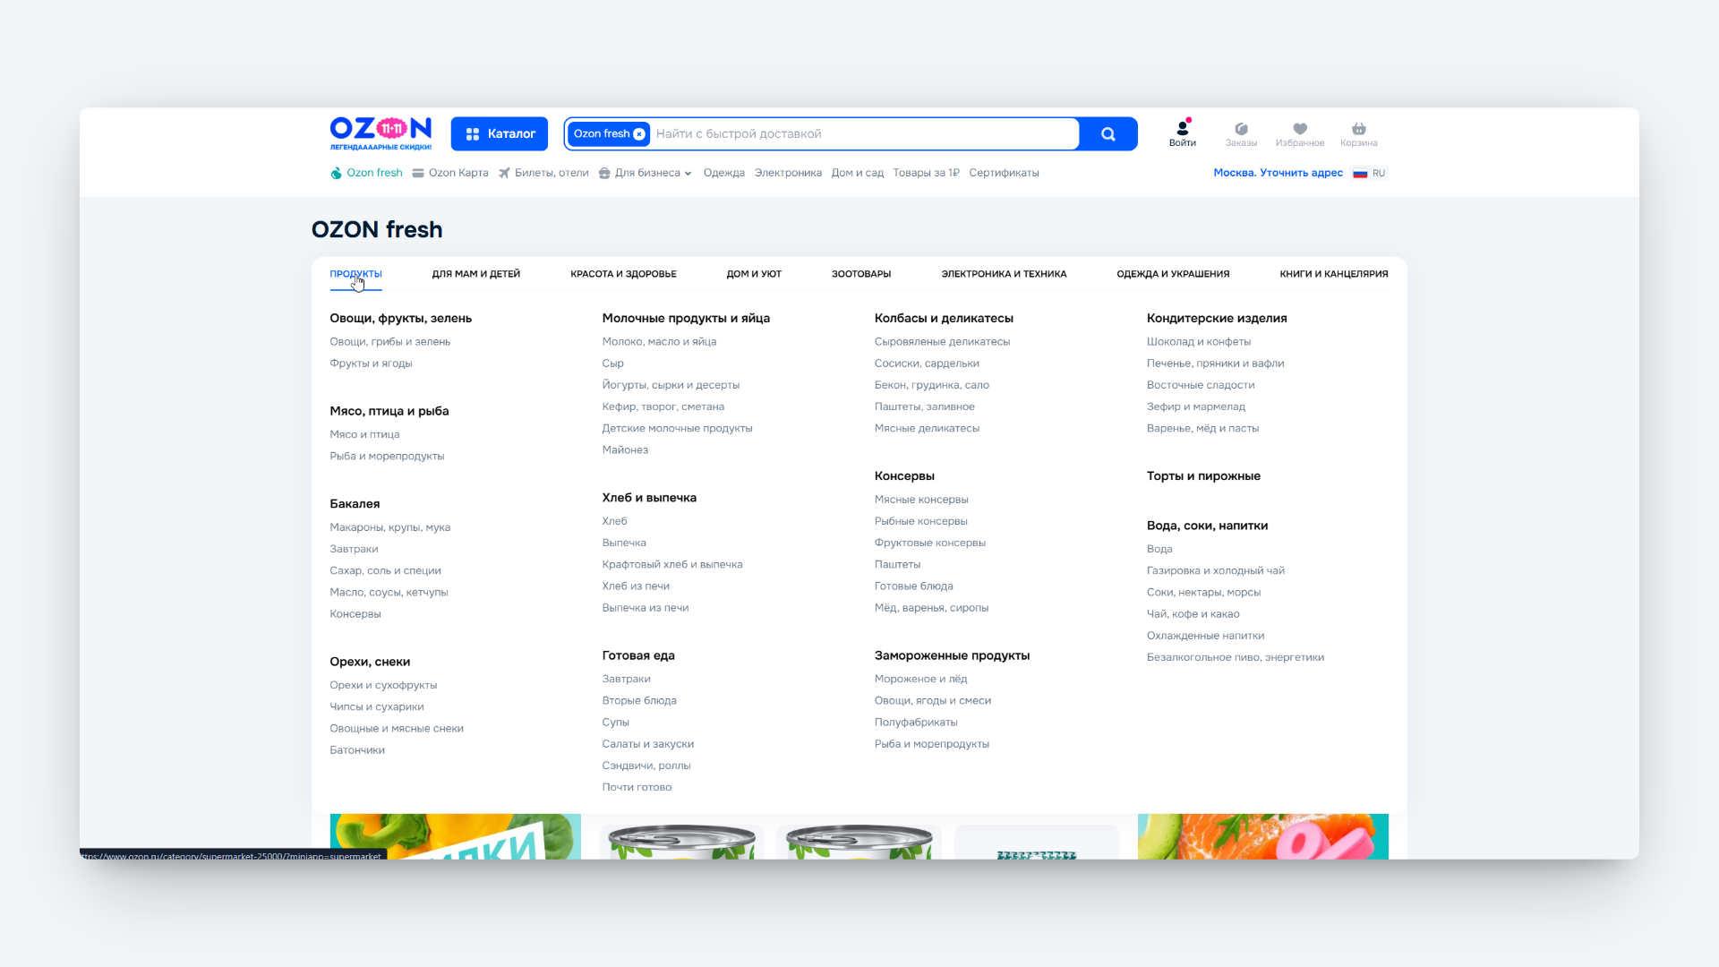Remove the Ozon fresh search filter chip
Image resolution: width=1719 pixels, height=967 pixels.
pos(639,134)
